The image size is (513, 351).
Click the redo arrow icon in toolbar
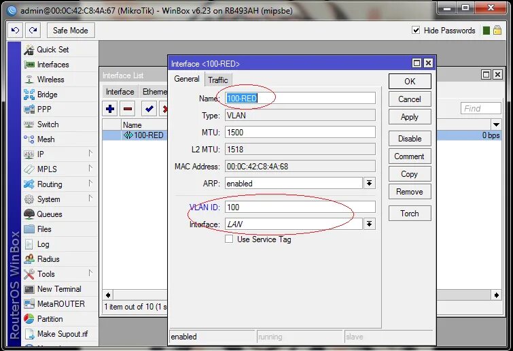tap(33, 31)
